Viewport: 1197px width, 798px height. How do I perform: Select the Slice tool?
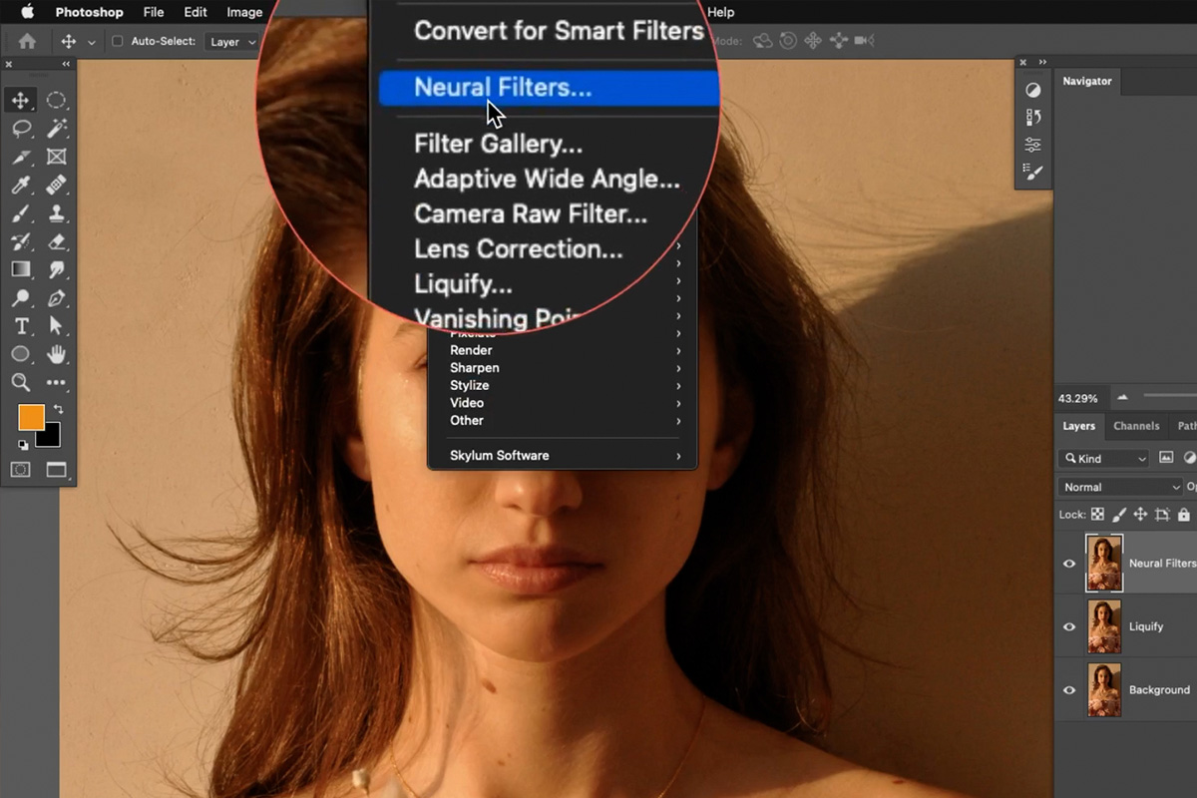point(21,157)
